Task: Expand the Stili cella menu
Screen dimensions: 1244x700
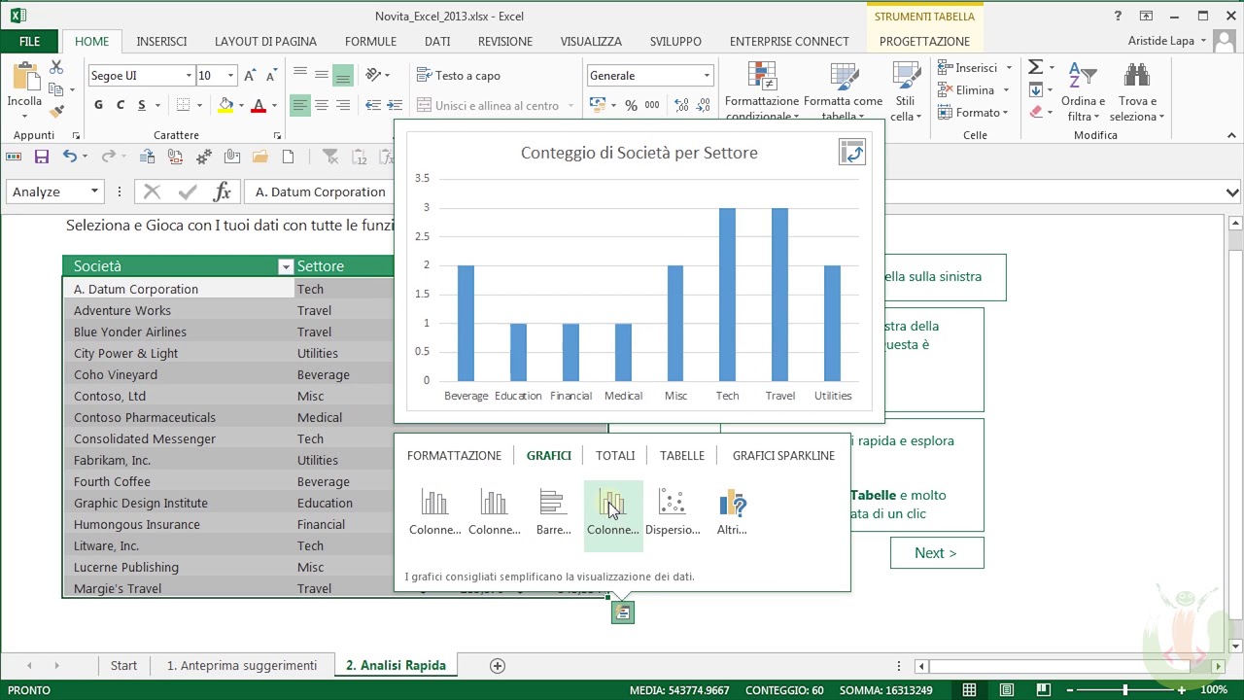Action: click(906, 93)
